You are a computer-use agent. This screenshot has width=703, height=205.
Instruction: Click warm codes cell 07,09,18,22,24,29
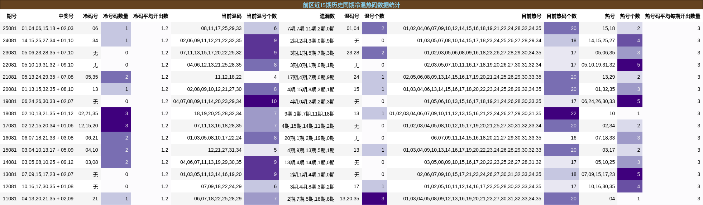pos(221,186)
